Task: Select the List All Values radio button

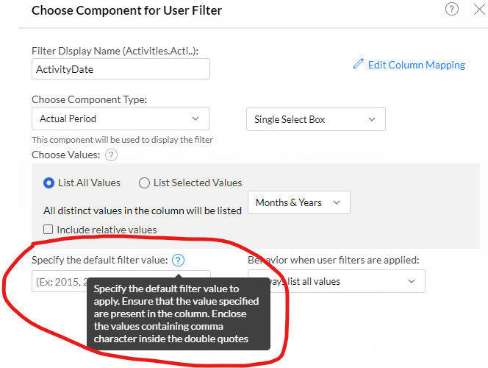Action: click(x=49, y=183)
